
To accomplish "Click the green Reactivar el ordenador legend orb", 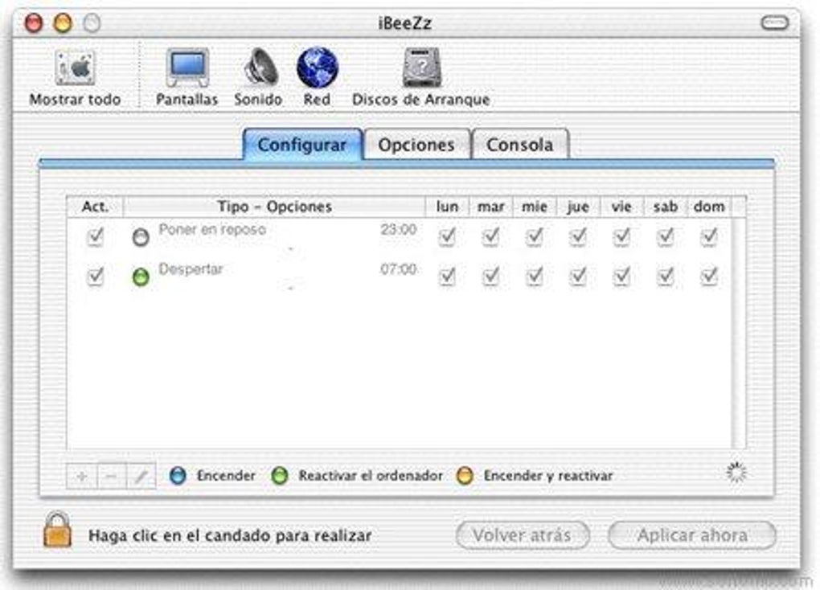I will coord(280,476).
